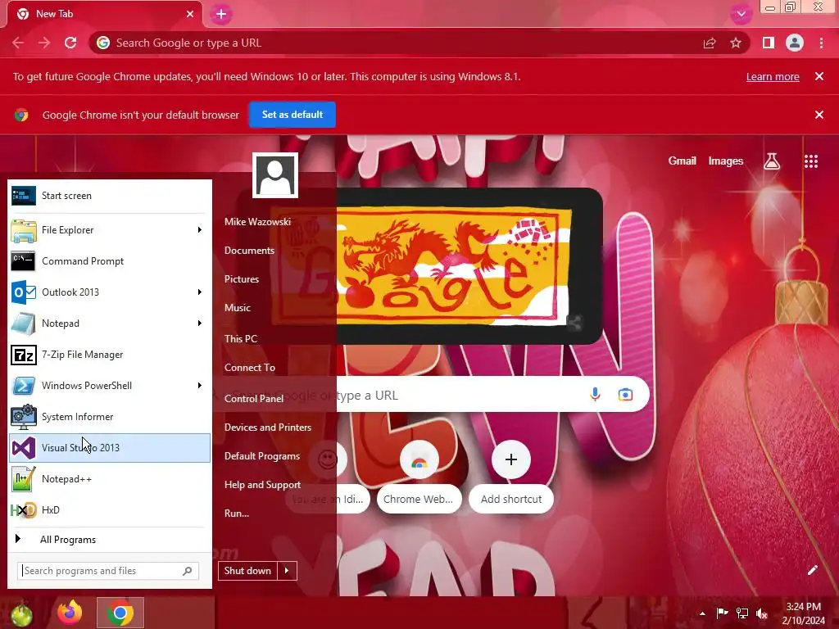Image resolution: width=839 pixels, height=629 pixels.
Task: Close the New Tab tab
Action: (x=190, y=14)
